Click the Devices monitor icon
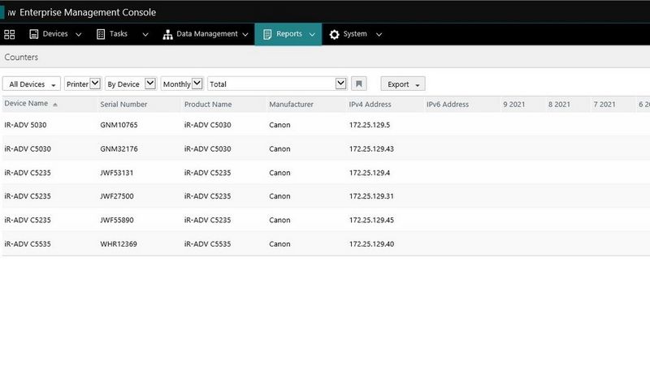The image size is (650, 365). point(34,34)
